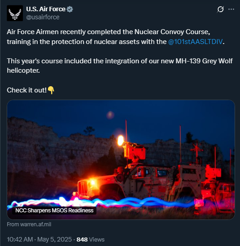
Task: Click the Grok explain-post icon
Action: [x=220, y=9]
